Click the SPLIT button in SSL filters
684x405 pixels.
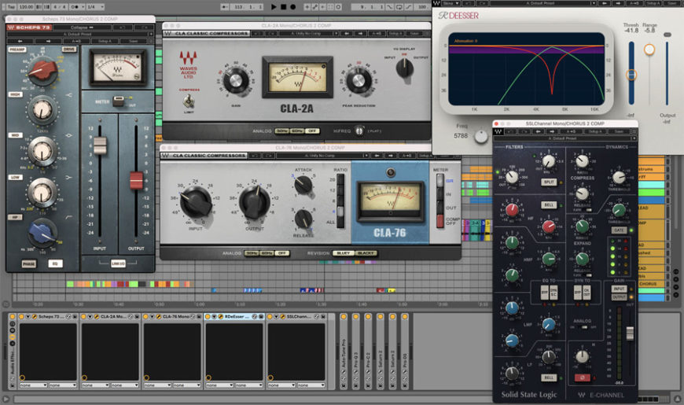click(550, 182)
